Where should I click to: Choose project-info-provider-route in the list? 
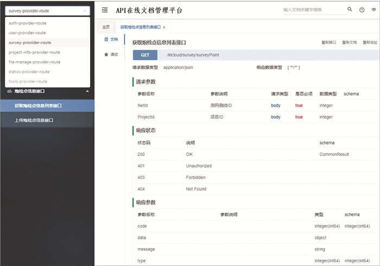click(34, 52)
